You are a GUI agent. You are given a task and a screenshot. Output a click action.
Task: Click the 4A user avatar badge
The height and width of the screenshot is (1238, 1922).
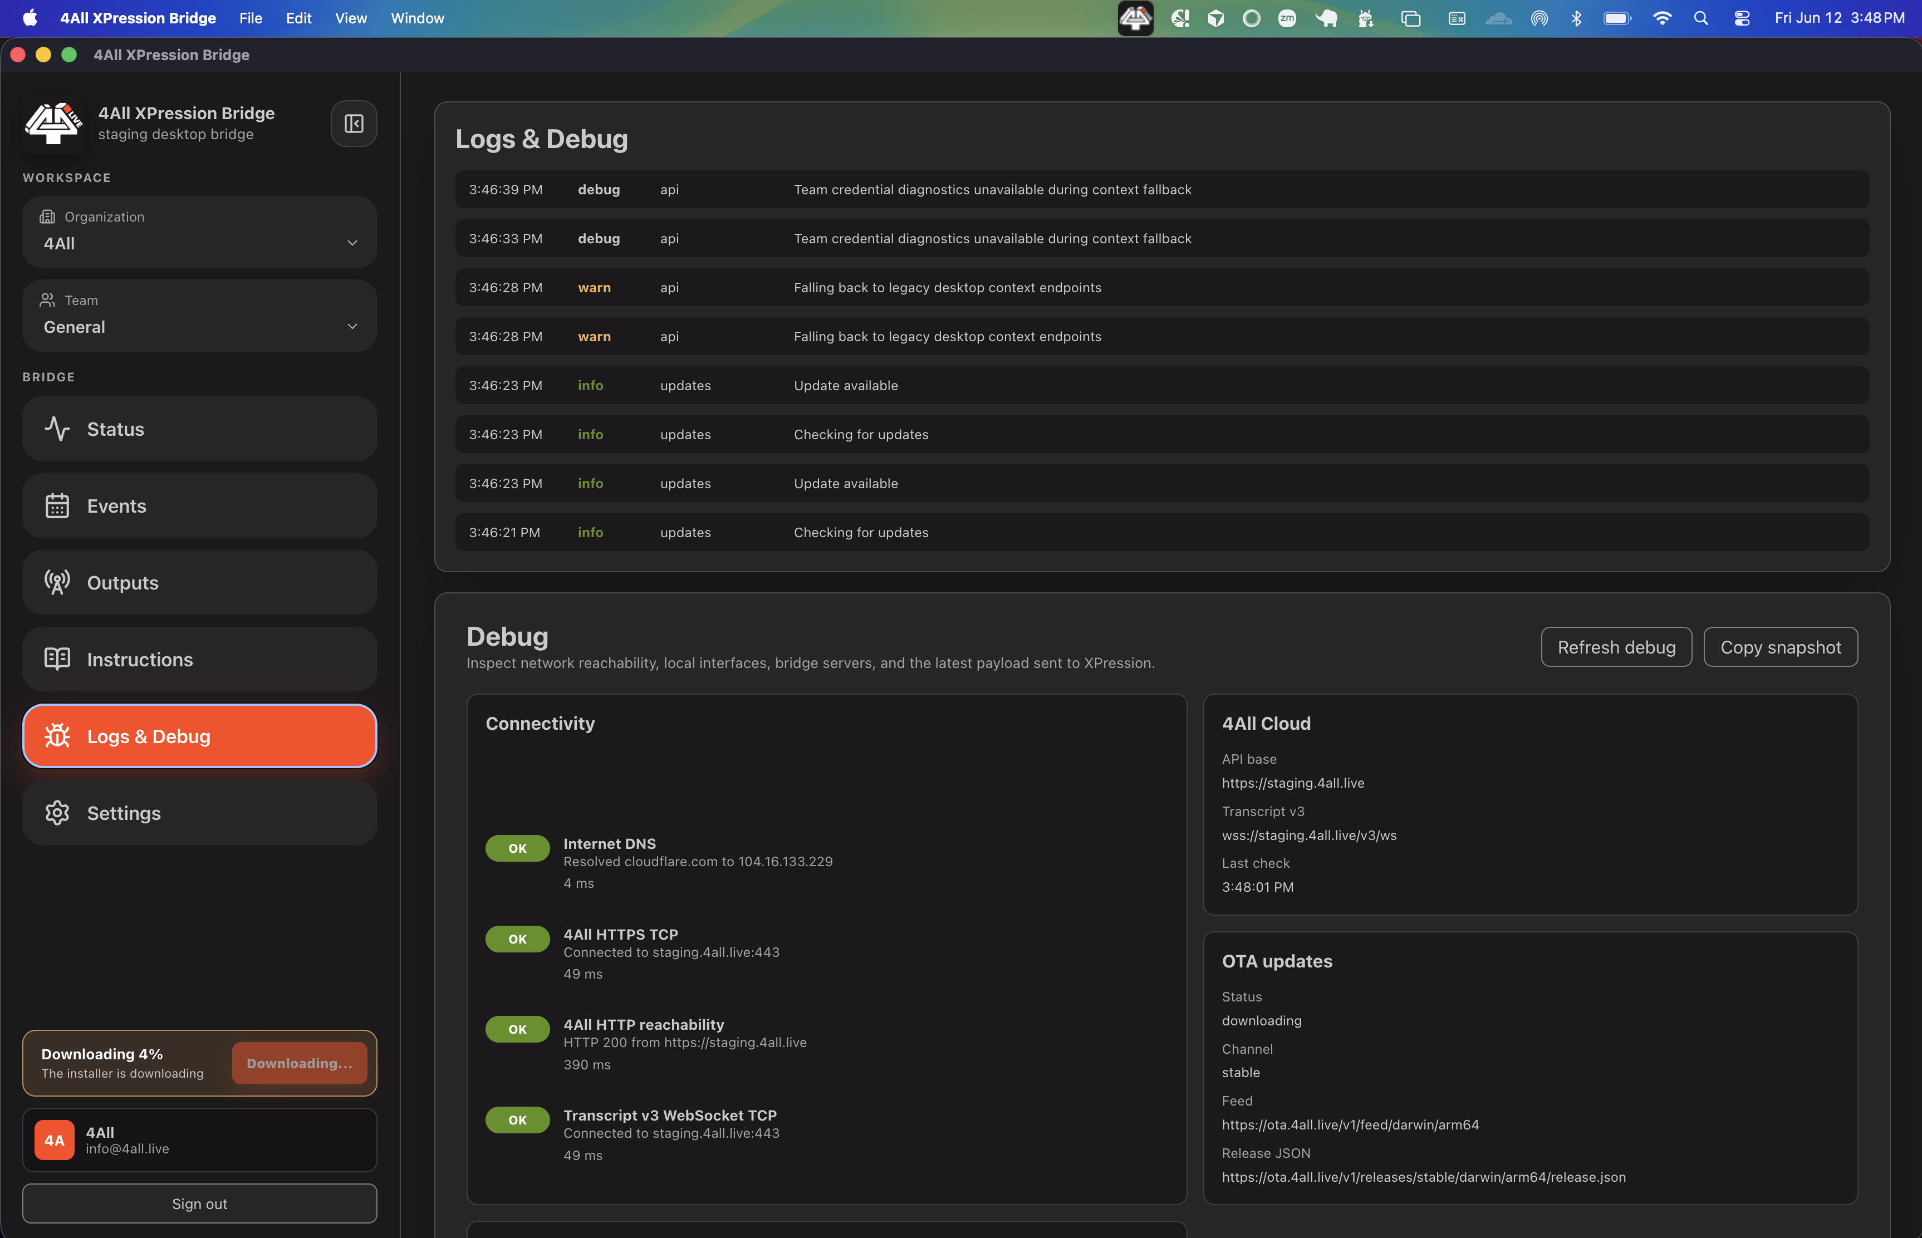(x=55, y=1140)
